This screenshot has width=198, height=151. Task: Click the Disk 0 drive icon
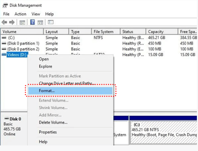[x=6, y=119]
